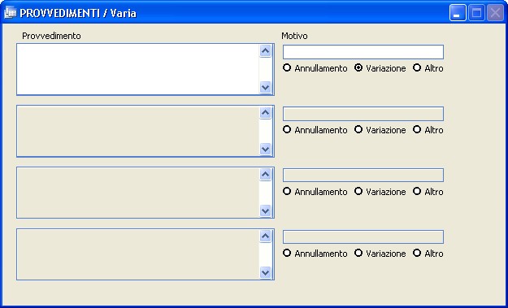Click the up arrow of third text area scrollbar
The height and width of the screenshot is (308, 508).
coord(265,175)
